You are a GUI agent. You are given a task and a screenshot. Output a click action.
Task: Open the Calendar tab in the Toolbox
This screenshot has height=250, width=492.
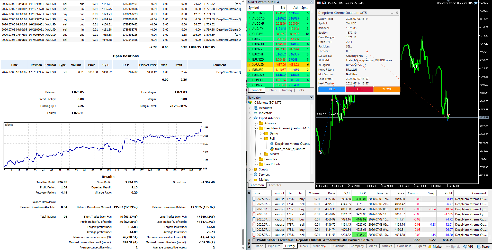click(339, 246)
